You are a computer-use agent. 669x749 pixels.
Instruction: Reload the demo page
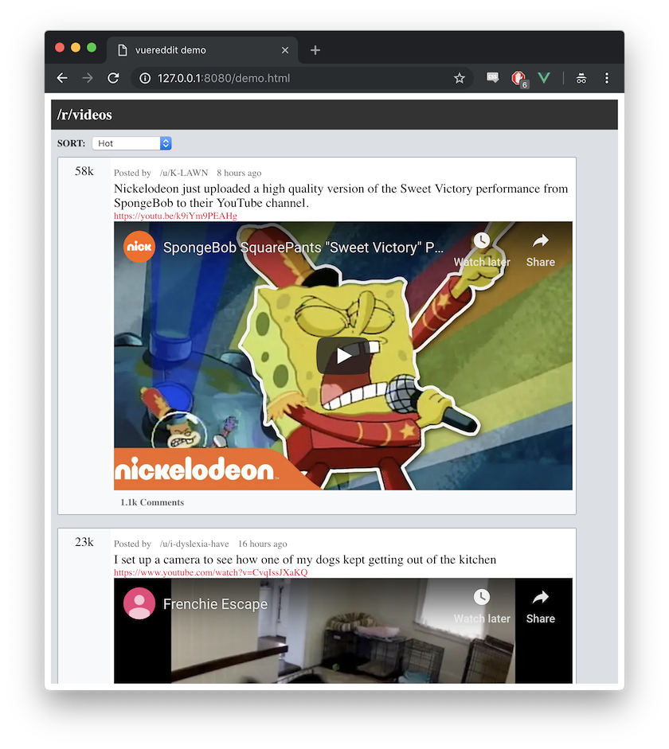(x=113, y=78)
